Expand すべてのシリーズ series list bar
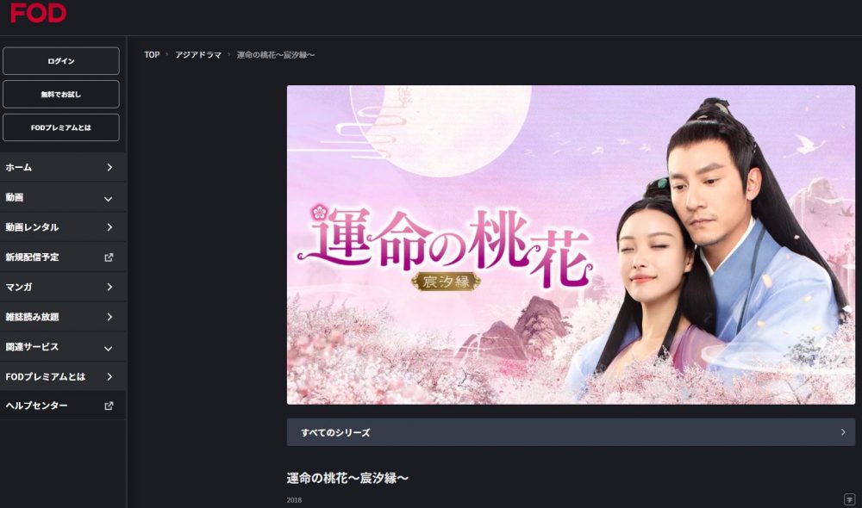This screenshot has height=508, width=862. tap(571, 432)
